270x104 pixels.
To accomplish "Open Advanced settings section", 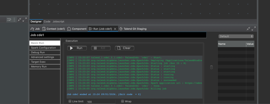I will [45, 57].
